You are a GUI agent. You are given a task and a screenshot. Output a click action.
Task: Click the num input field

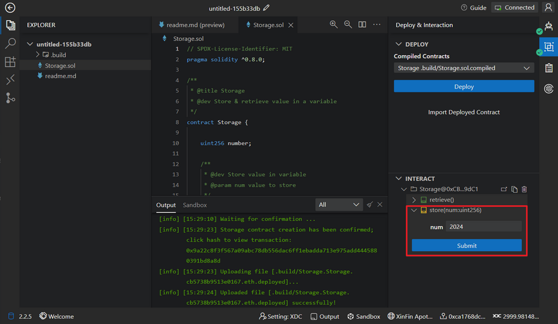point(484,227)
